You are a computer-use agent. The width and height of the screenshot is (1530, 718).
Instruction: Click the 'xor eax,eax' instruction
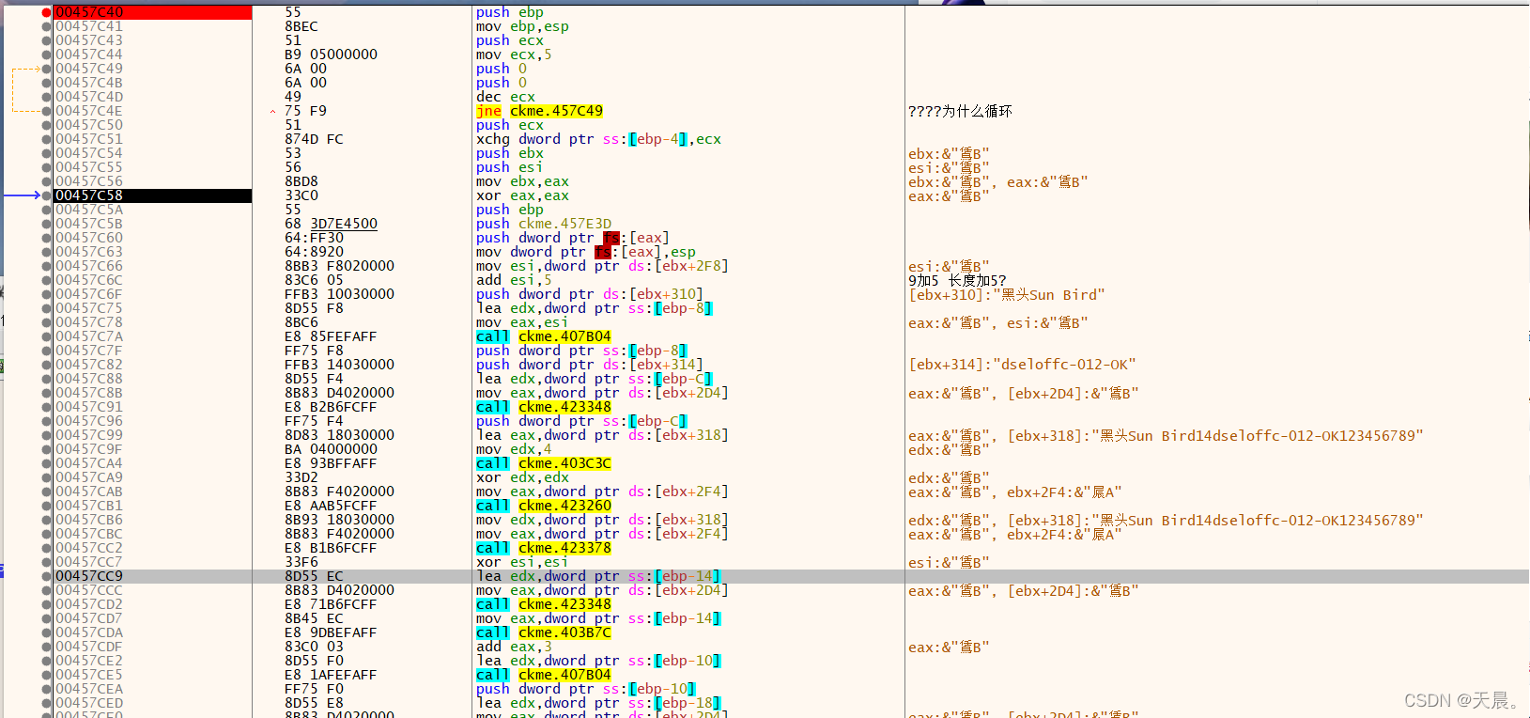click(522, 195)
